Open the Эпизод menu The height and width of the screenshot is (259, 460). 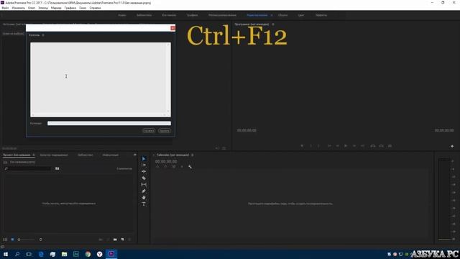pyautogui.click(x=43, y=8)
